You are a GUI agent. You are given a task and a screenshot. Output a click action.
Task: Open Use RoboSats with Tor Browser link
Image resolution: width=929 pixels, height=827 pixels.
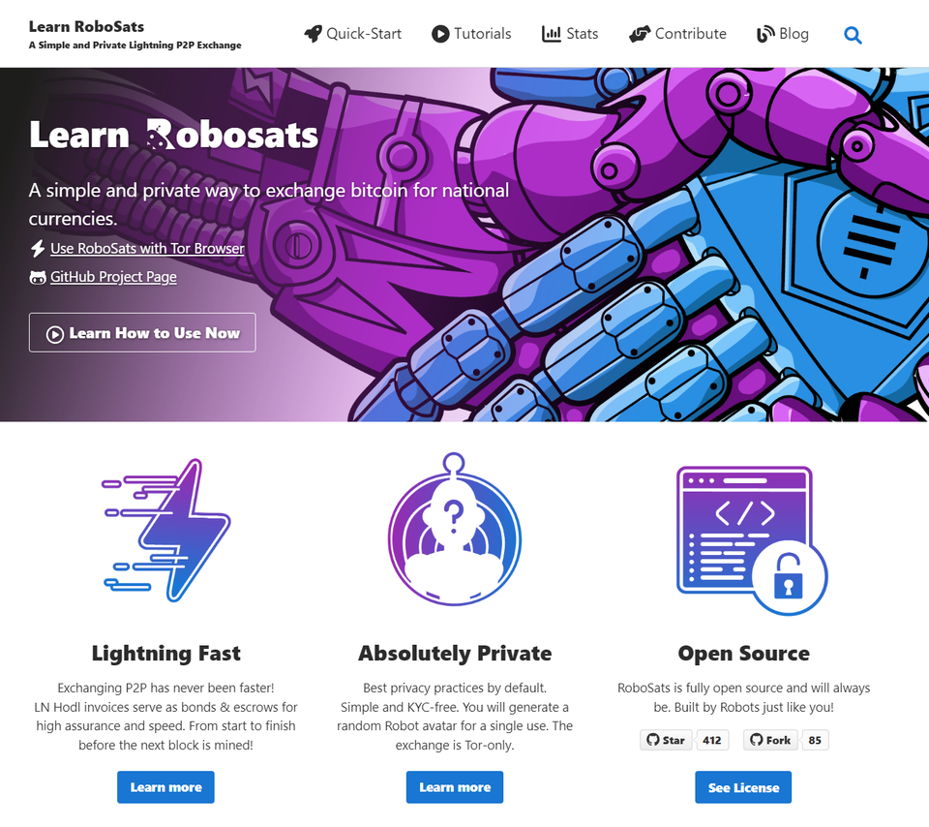147,248
